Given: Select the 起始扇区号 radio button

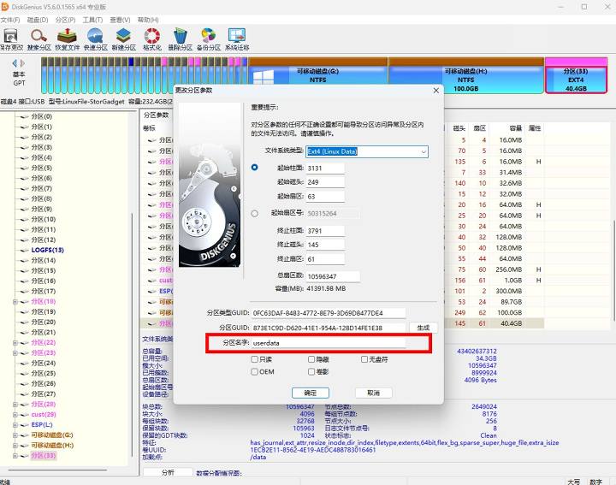Looking at the screenshot, I should pyautogui.click(x=255, y=213).
